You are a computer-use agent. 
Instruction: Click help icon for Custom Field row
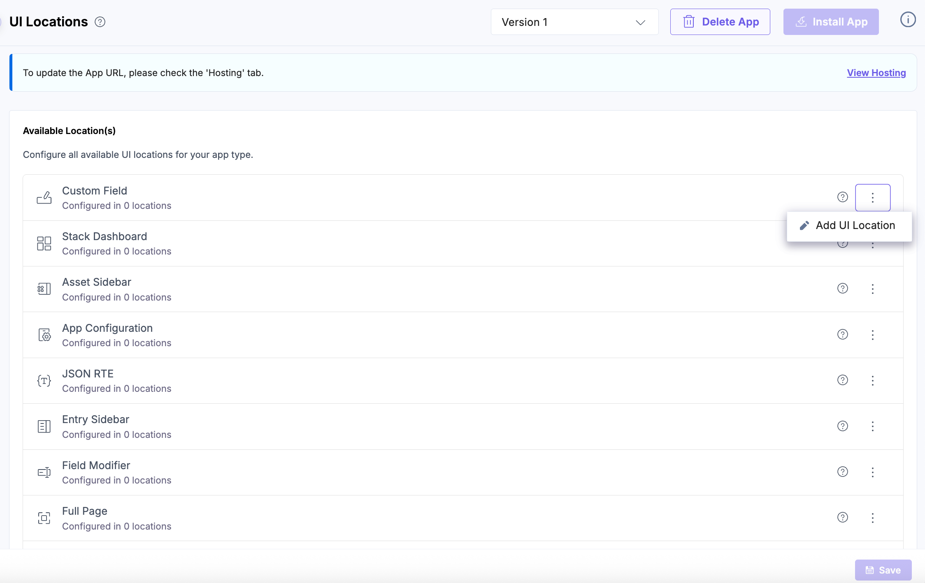[x=842, y=197]
